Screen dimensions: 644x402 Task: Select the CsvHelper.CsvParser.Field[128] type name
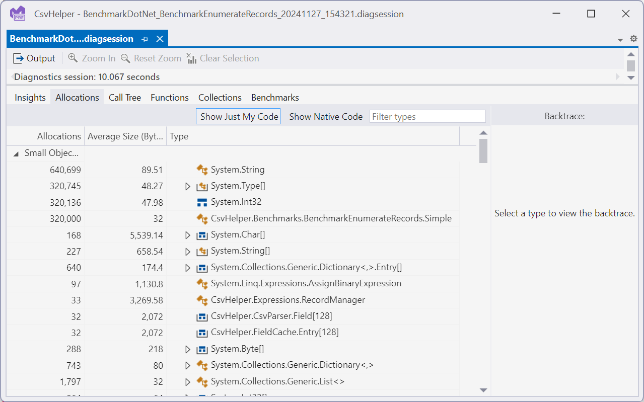(271, 316)
